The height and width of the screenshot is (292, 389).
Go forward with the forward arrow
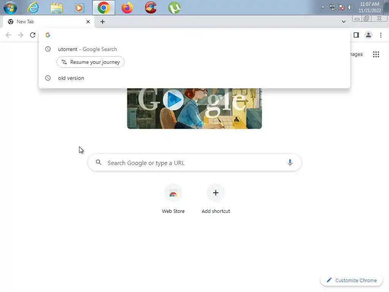point(21,35)
